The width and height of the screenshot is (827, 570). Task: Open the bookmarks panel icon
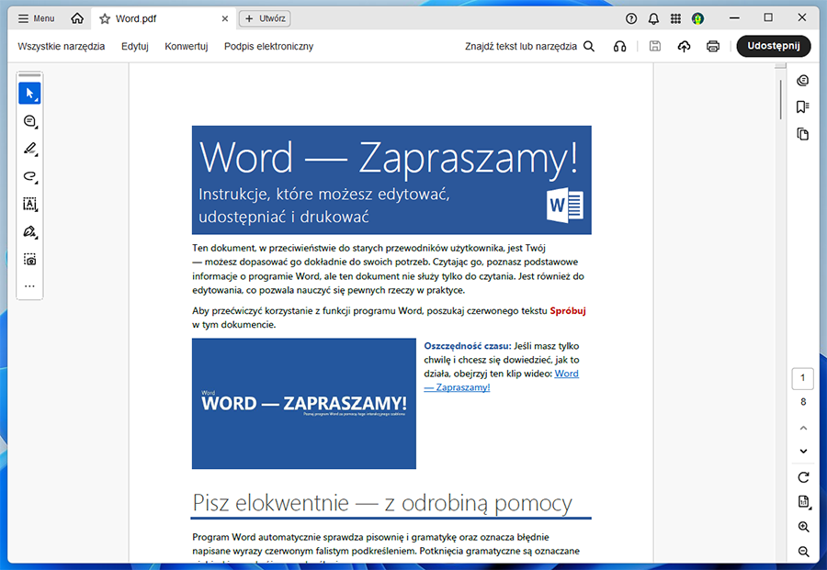coord(803,107)
